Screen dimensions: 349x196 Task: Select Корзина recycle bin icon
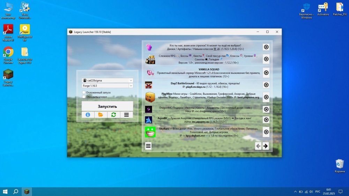pos(340,166)
